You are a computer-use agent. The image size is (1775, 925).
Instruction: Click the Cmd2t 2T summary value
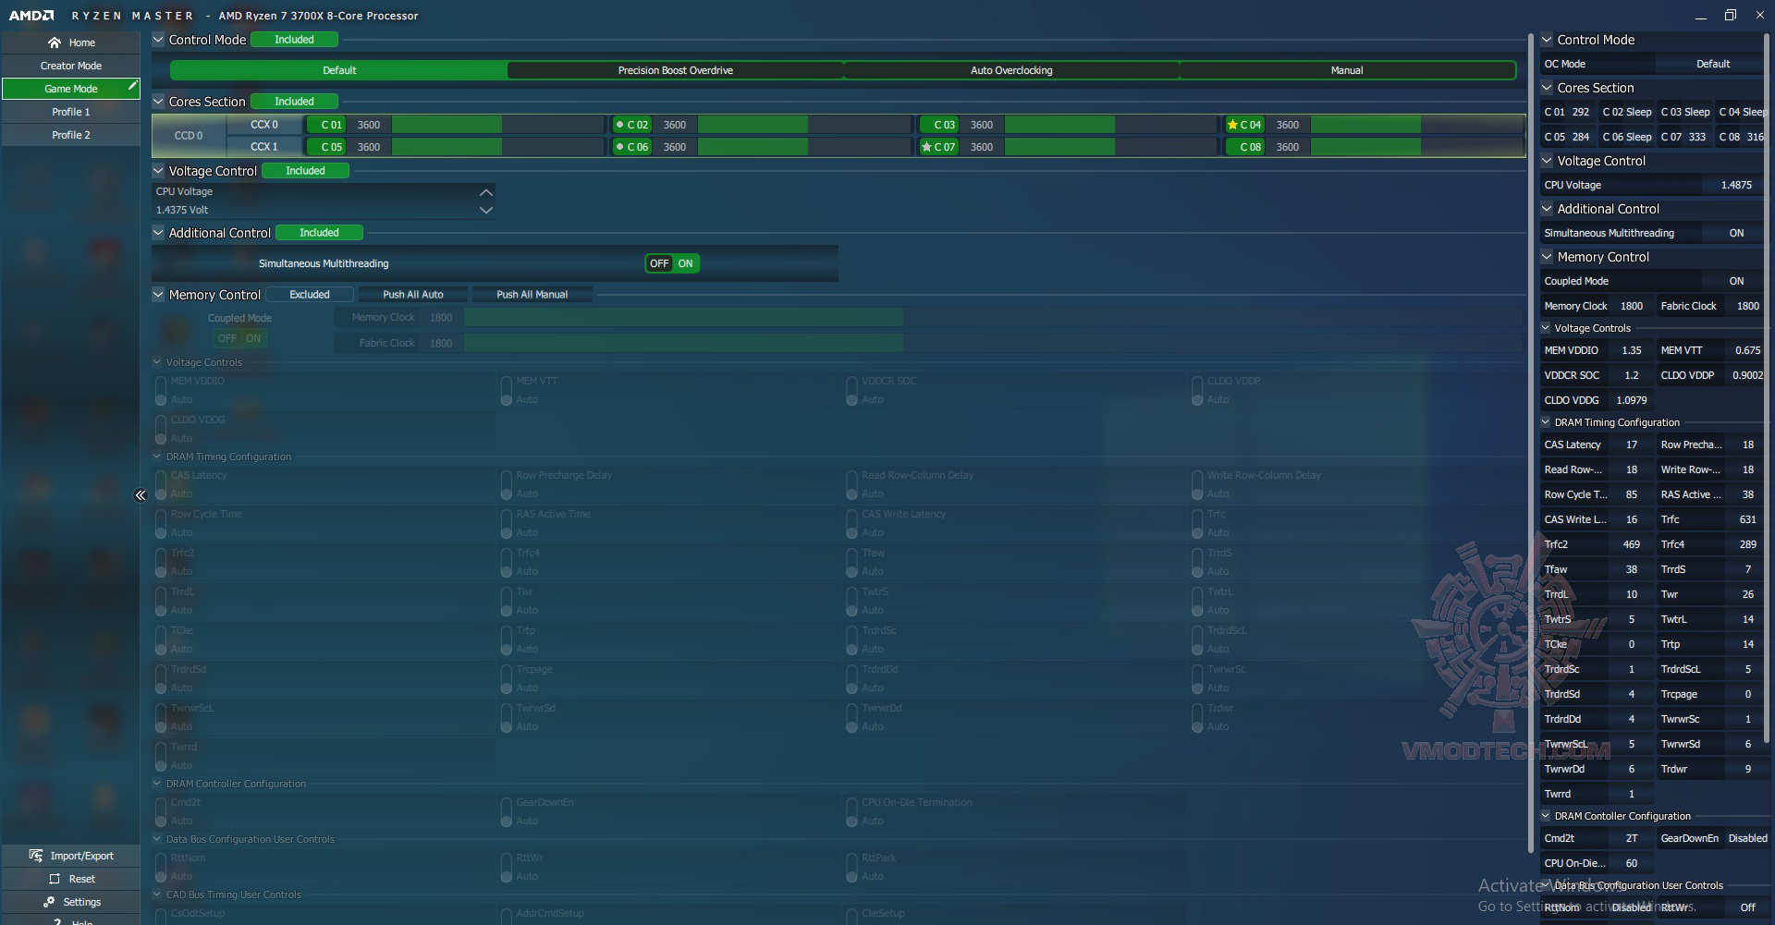click(1631, 838)
